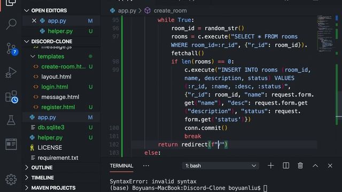
Task: Click 'SyntaxError: invalid syntax' terminal text
Action: tap(153, 181)
